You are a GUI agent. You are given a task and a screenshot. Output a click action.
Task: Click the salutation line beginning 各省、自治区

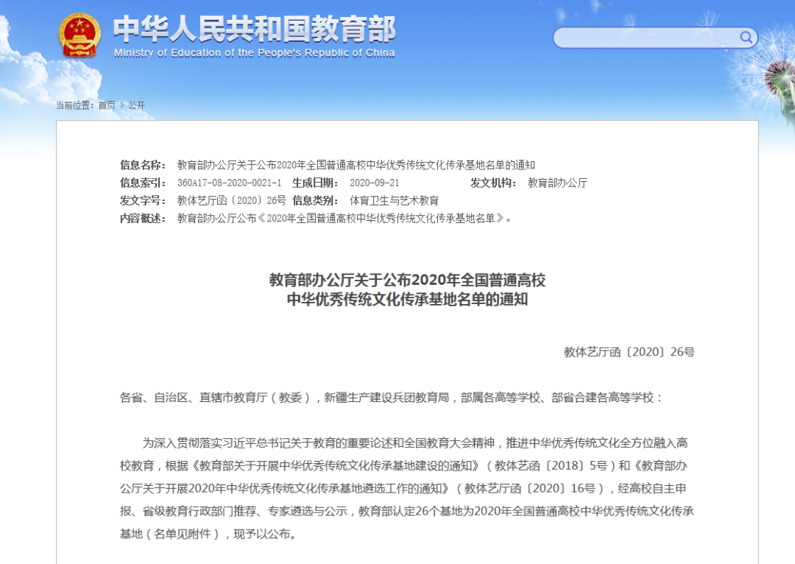click(391, 398)
